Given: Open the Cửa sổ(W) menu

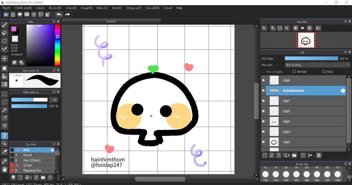Looking at the screenshot, I should (x=152, y=8).
